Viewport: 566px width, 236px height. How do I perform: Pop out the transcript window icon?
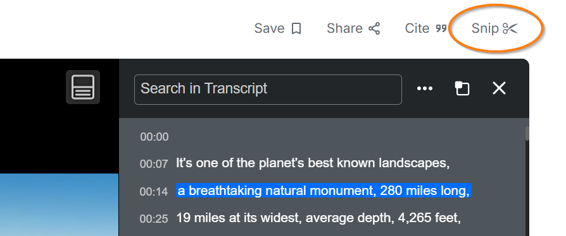pos(462,88)
